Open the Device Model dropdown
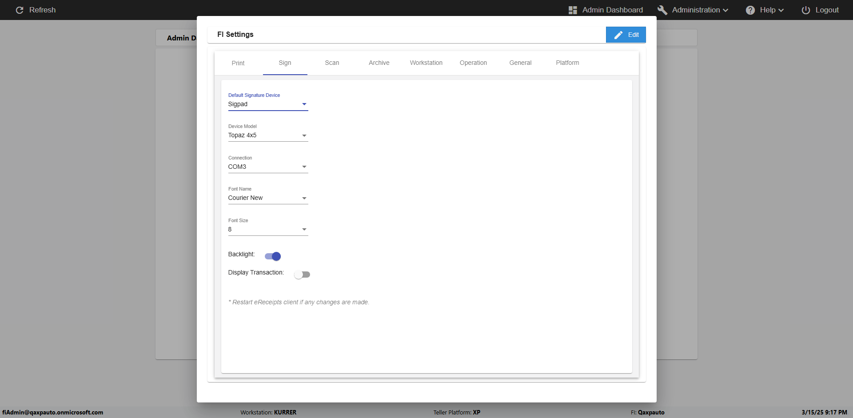853x418 pixels. pyautogui.click(x=268, y=135)
